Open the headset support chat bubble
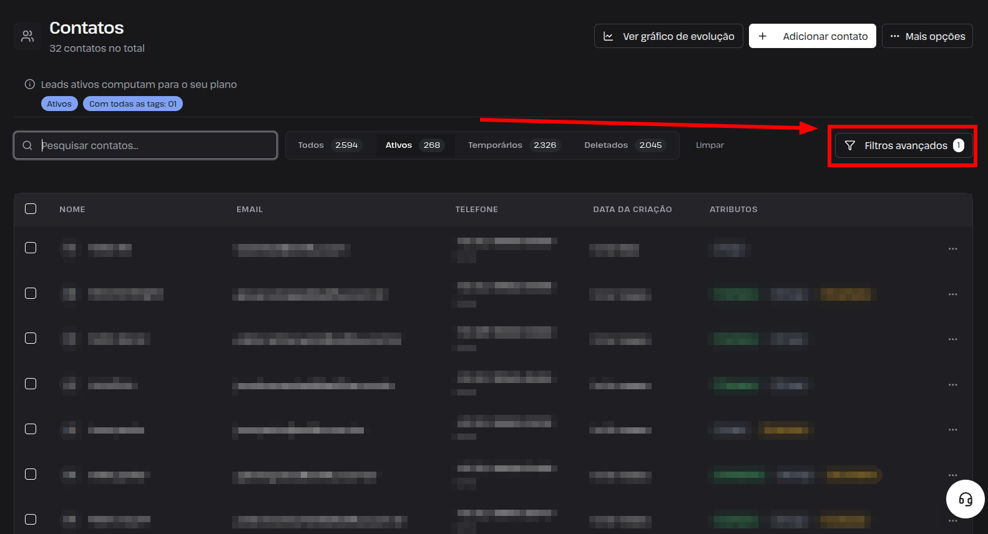The width and height of the screenshot is (988, 534). point(966,499)
